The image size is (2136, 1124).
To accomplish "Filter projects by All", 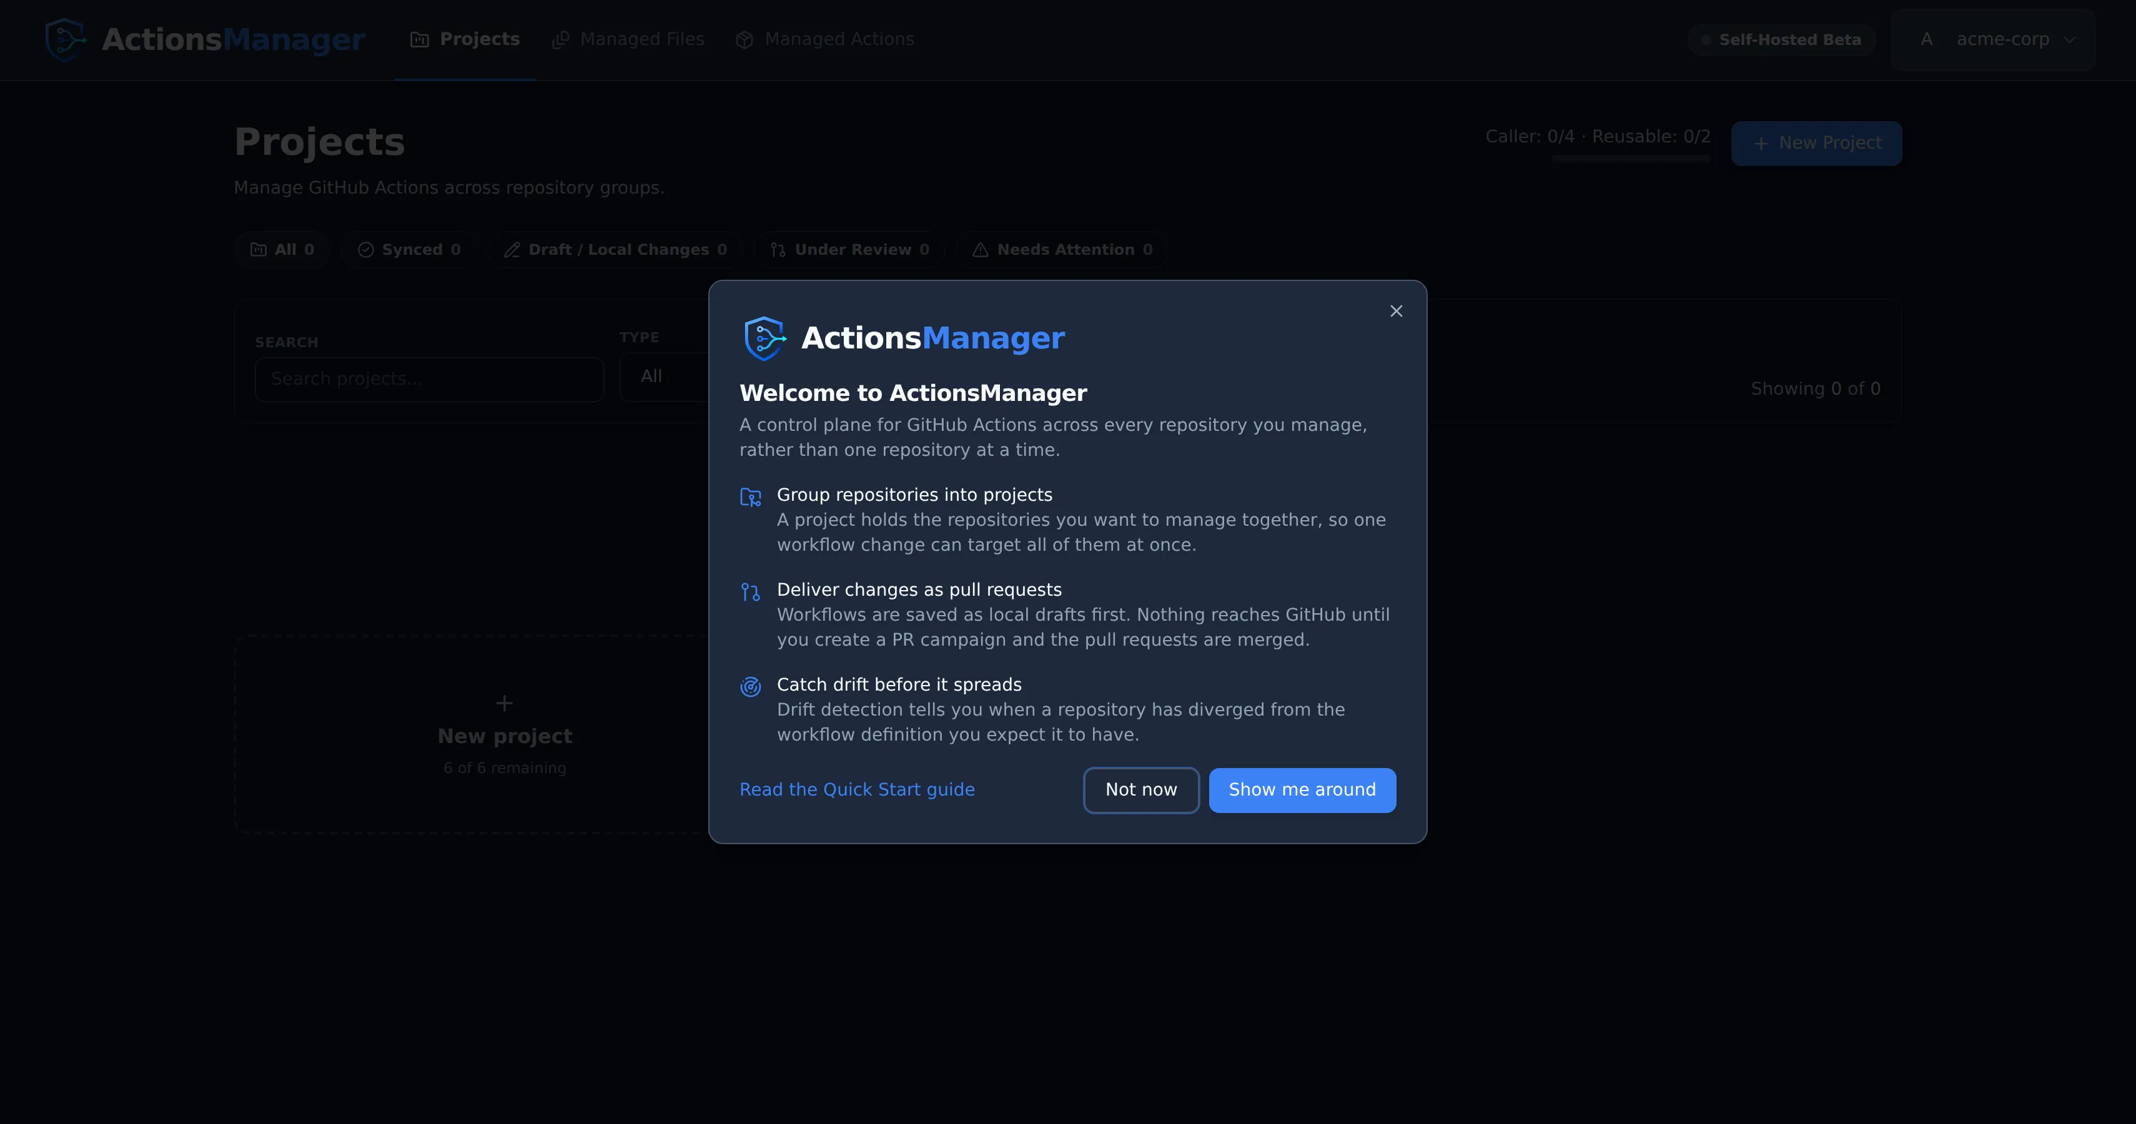I will click(x=282, y=250).
